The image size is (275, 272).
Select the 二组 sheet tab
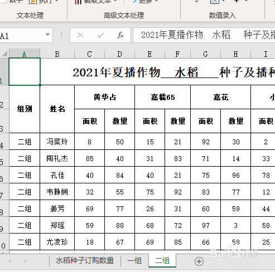coord(162,261)
